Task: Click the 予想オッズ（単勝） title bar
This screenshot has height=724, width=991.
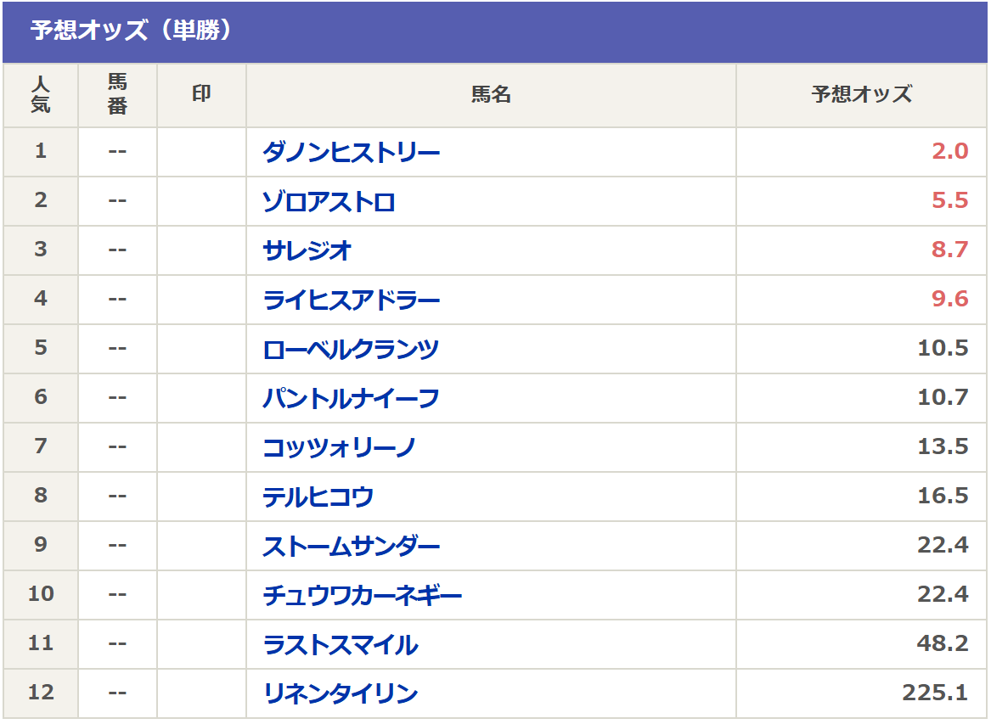Action: click(132, 31)
